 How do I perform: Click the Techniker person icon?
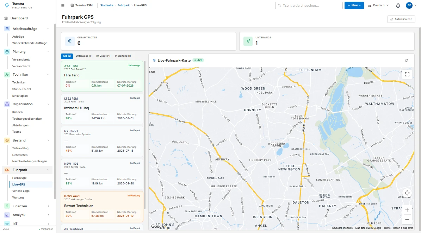[7, 75]
